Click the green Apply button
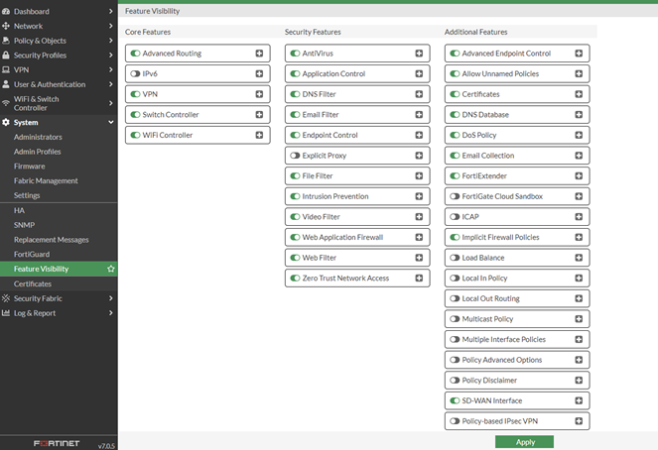 pyautogui.click(x=525, y=442)
